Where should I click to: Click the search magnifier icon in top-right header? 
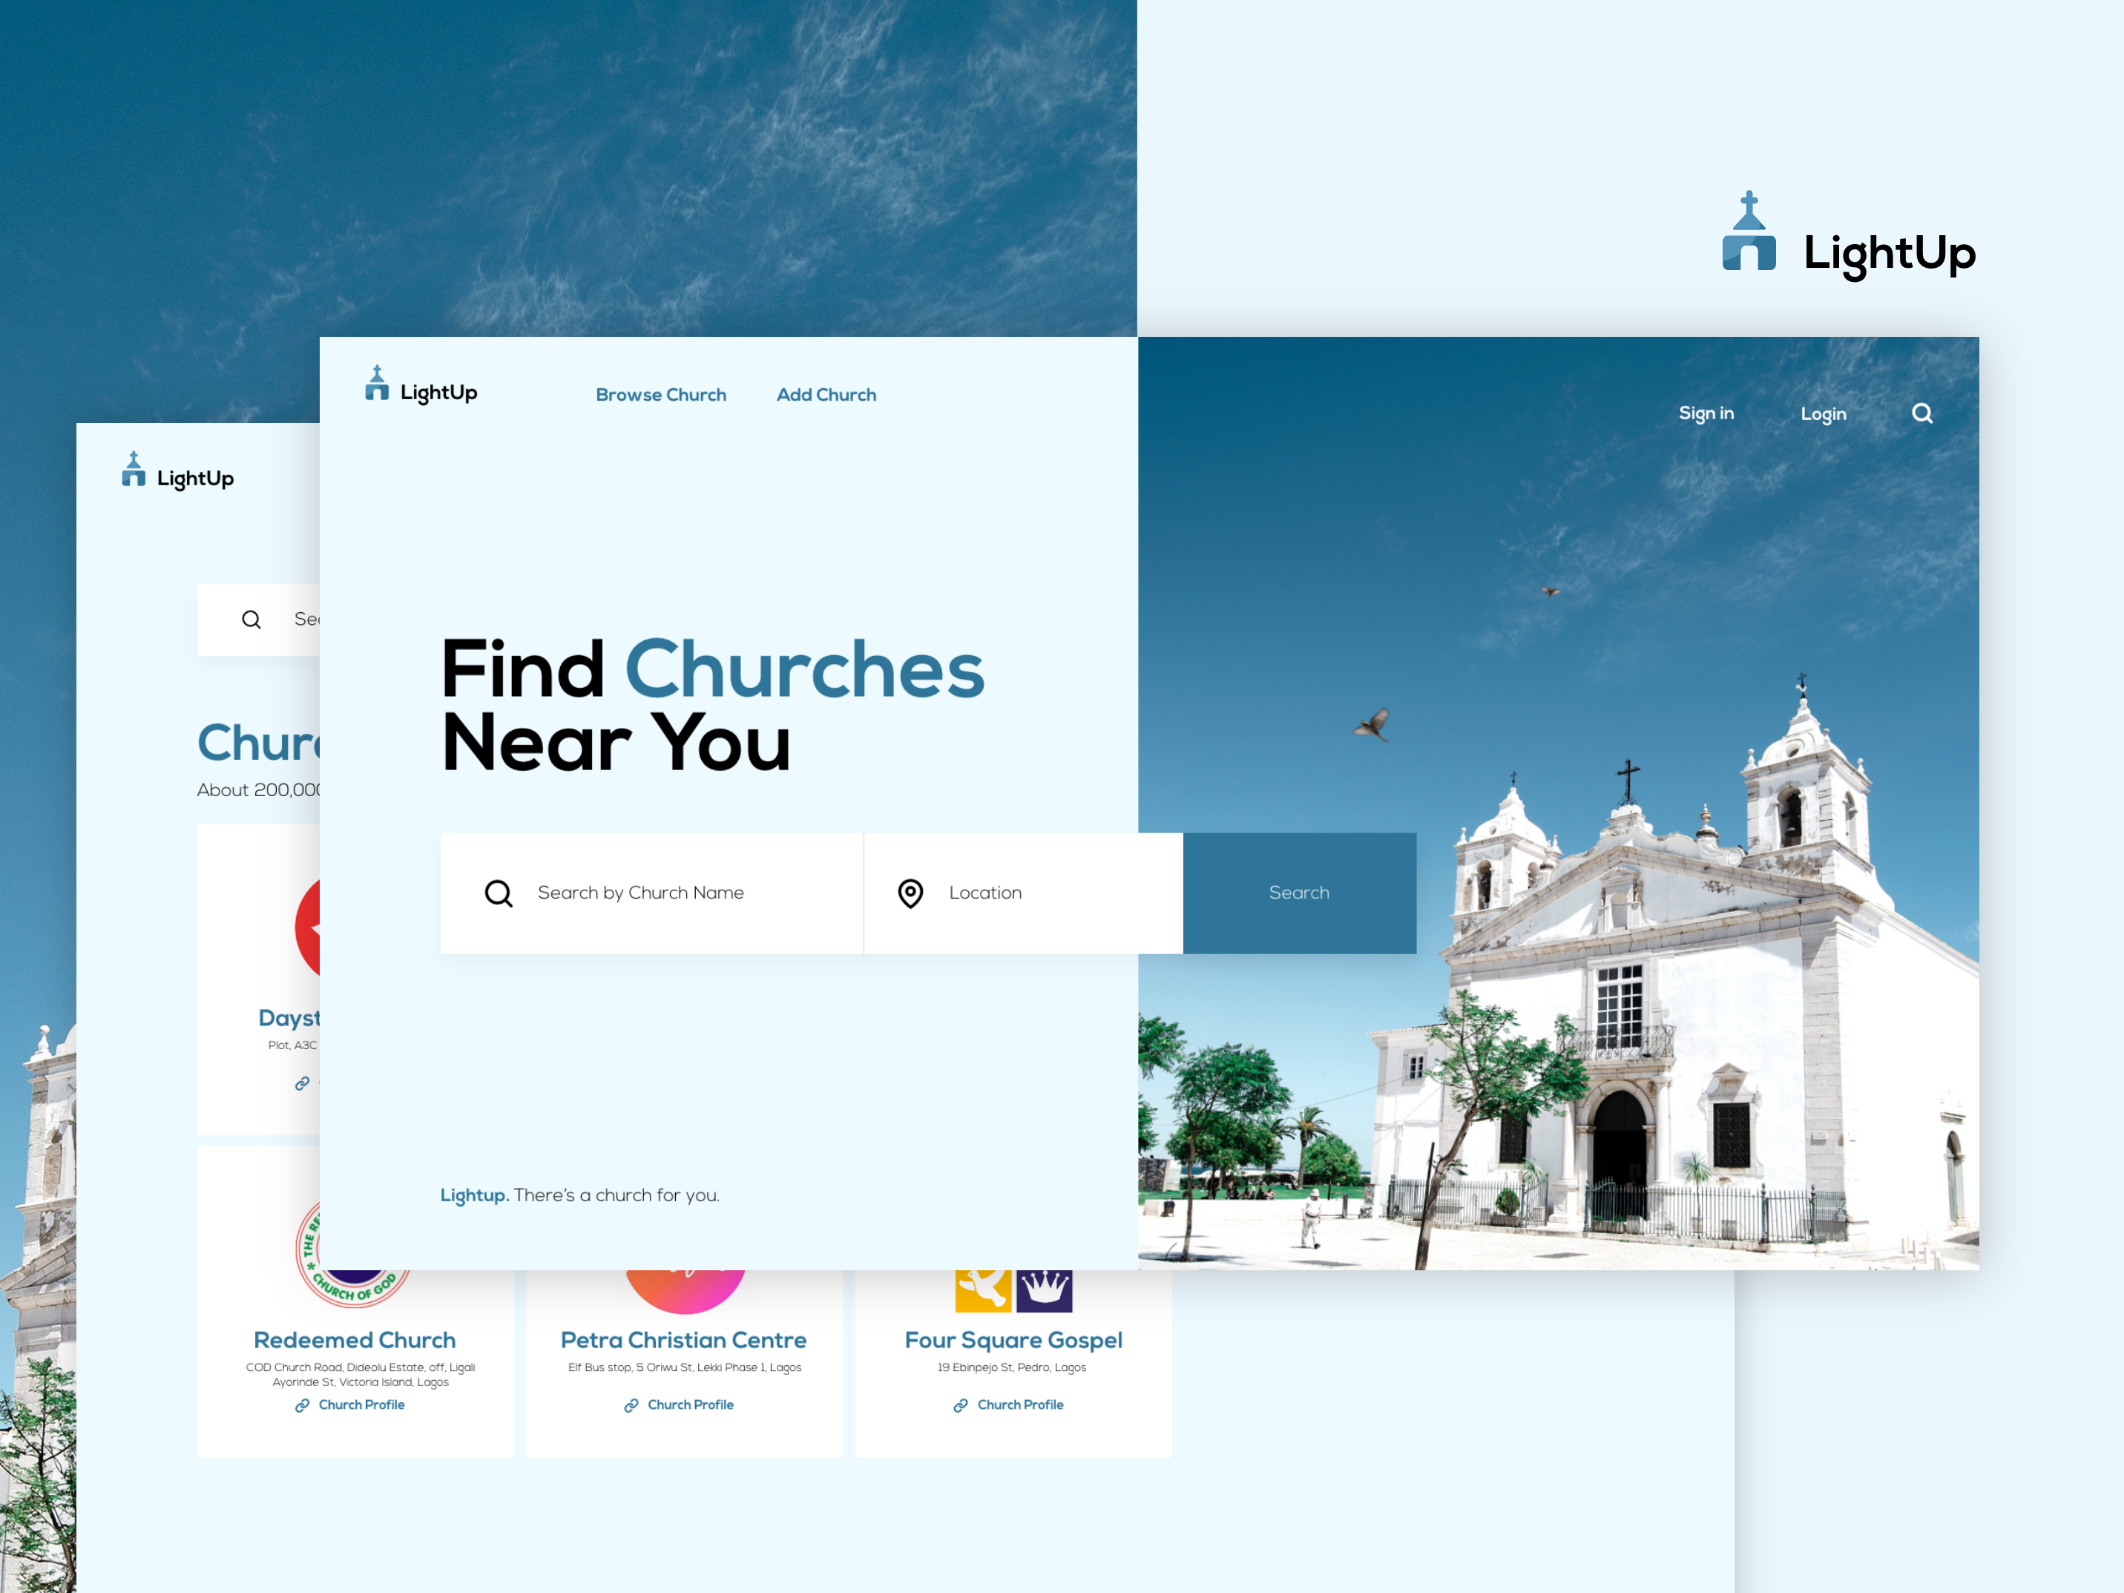point(1921,413)
